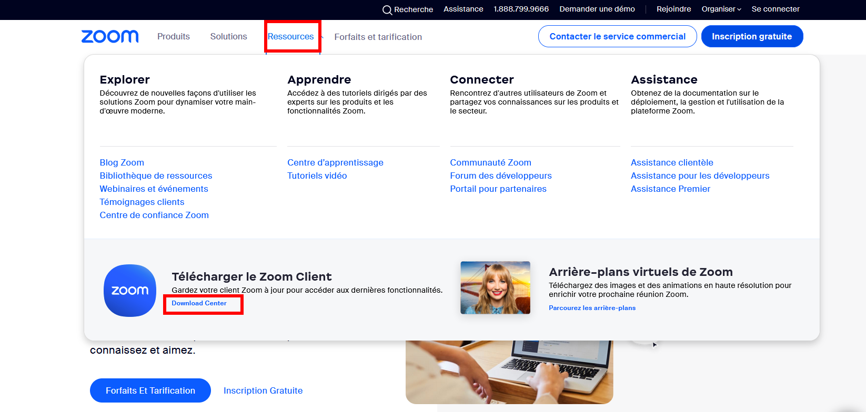Click the Assistance column heading
Image resolution: width=866 pixels, height=412 pixels.
click(x=664, y=79)
